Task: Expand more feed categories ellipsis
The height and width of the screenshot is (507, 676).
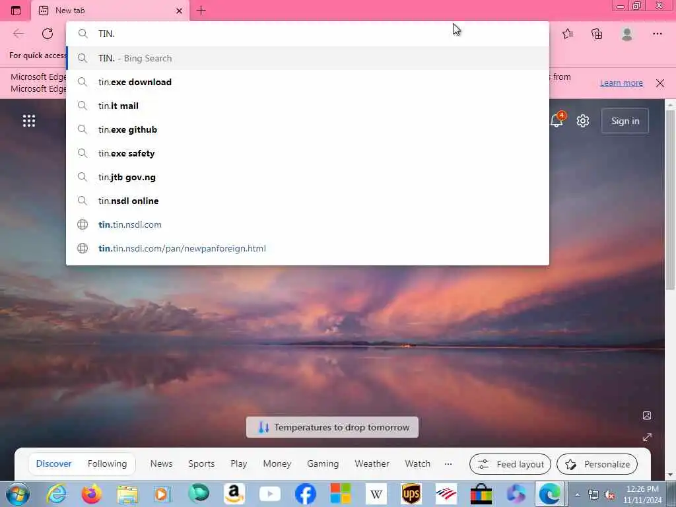Action: (448, 464)
